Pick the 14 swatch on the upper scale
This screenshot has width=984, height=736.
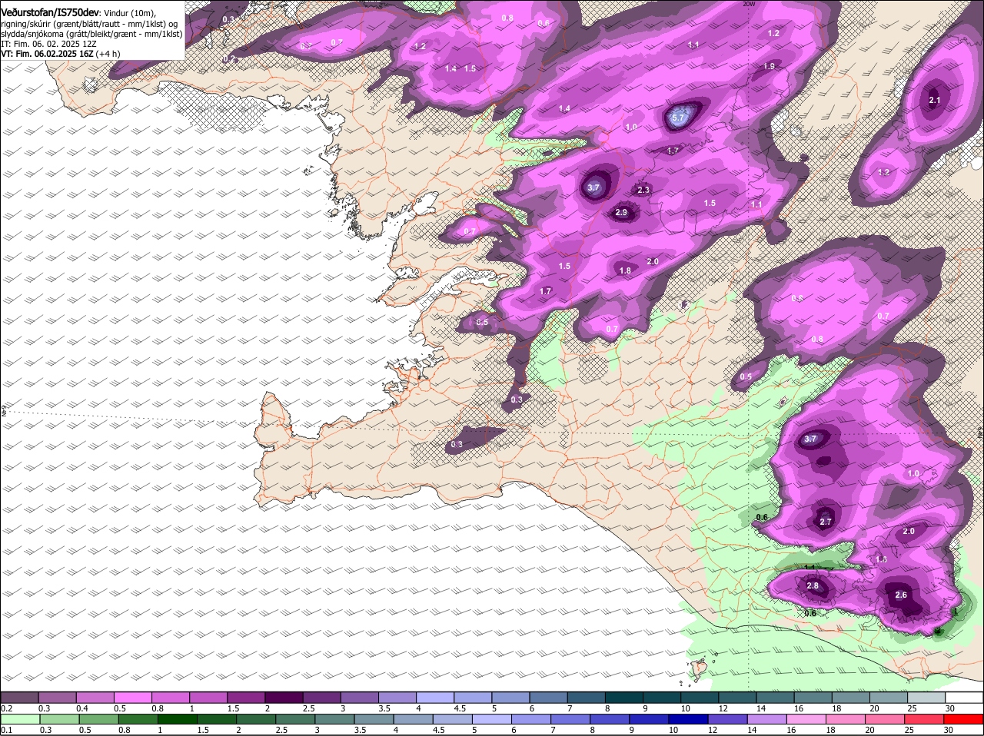tap(776, 697)
